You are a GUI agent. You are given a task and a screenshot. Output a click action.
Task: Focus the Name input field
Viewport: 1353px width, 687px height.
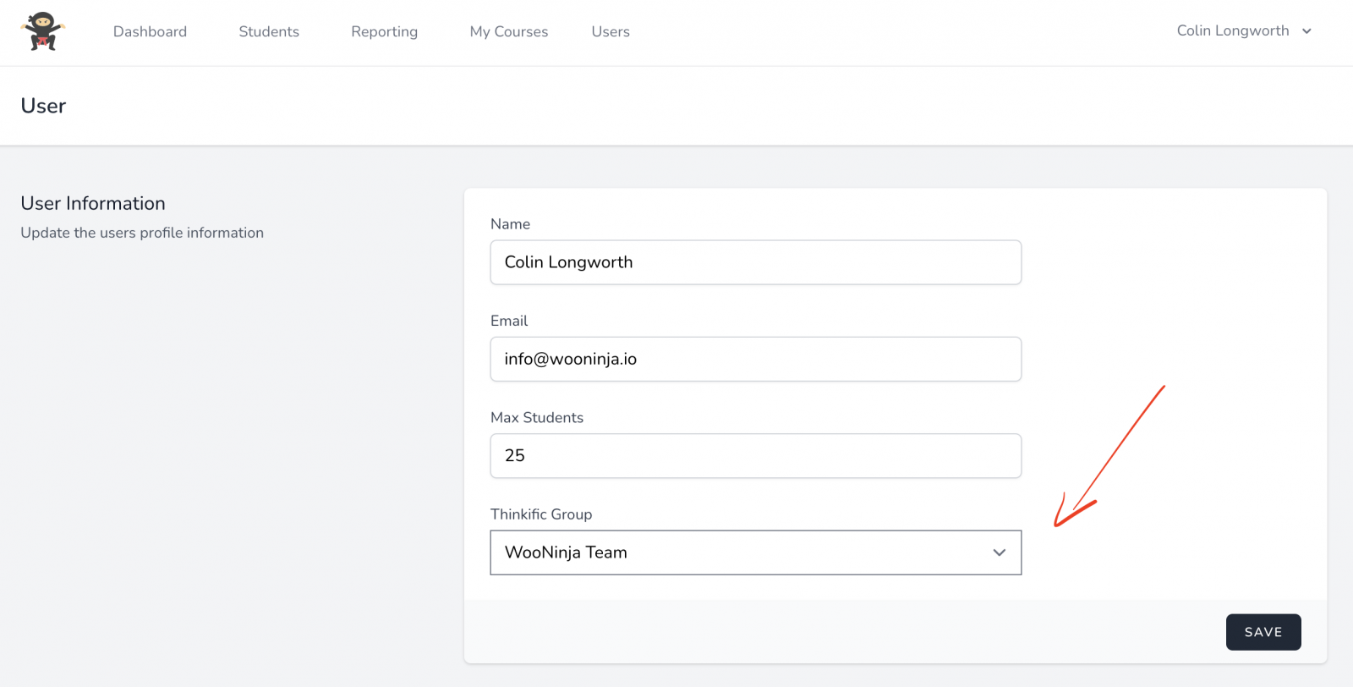tap(755, 262)
